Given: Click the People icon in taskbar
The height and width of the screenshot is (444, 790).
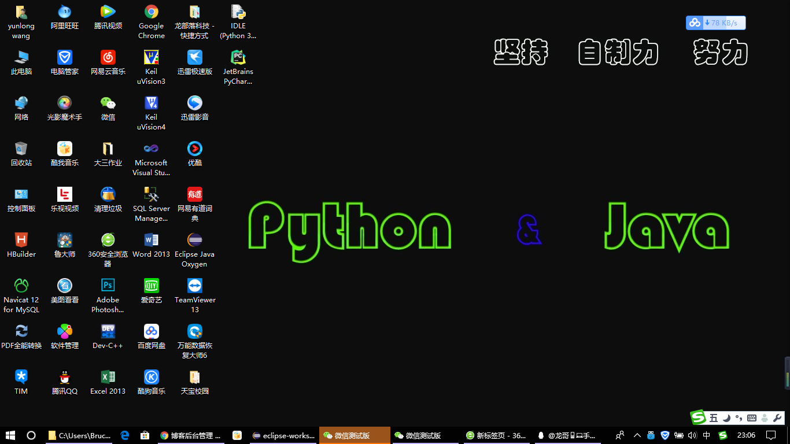Looking at the screenshot, I should 620,435.
